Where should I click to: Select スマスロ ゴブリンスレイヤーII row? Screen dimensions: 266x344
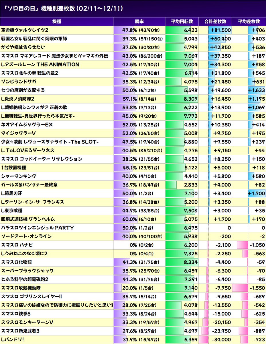tap(133, 296)
